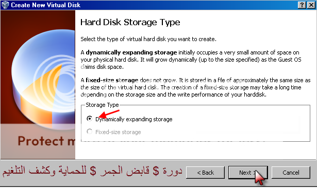This screenshot has height=188, width=317.
Task: Click the red Arabic watermark text
Action: (92, 172)
